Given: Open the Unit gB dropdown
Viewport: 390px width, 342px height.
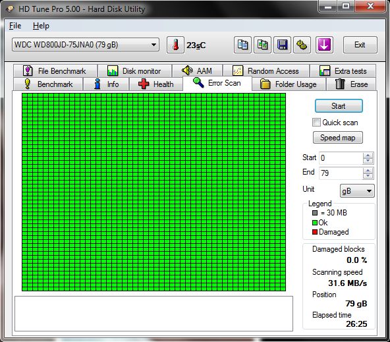Looking at the screenshot, I should 357,191.
